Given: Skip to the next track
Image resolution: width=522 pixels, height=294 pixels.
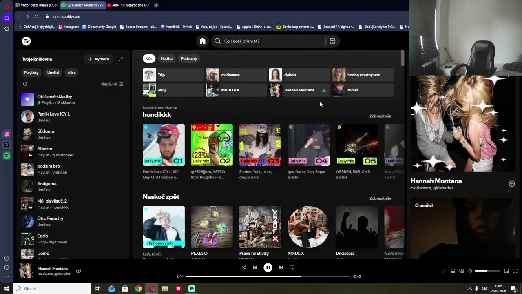Looking at the screenshot, I should (x=281, y=267).
